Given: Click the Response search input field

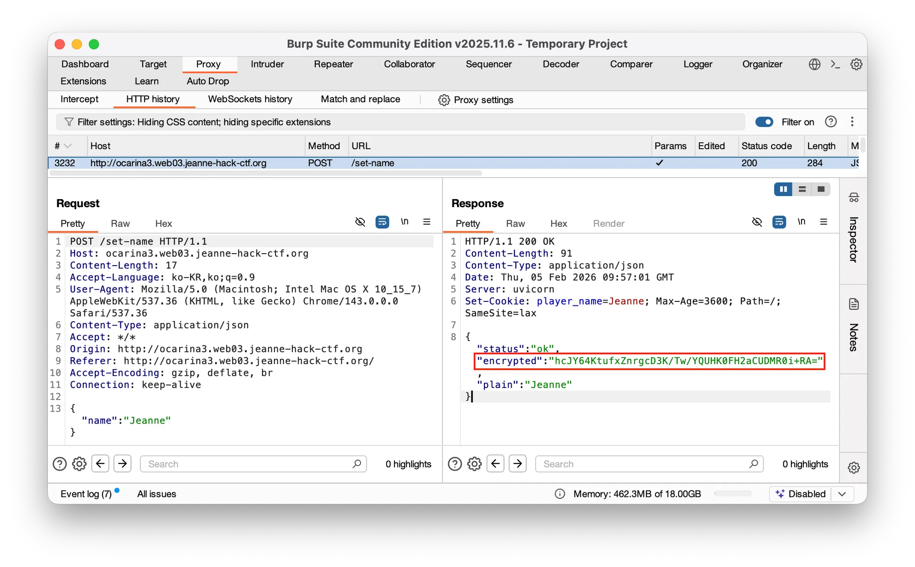Looking at the screenshot, I should pyautogui.click(x=643, y=464).
